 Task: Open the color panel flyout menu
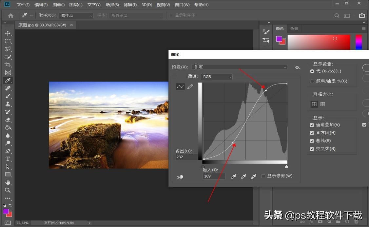click(x=363, y=28)
